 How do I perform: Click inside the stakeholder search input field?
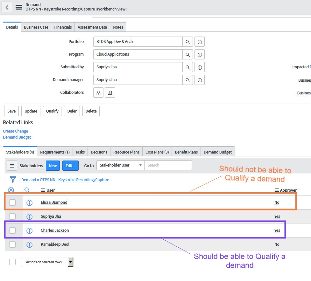click(168, 165)
